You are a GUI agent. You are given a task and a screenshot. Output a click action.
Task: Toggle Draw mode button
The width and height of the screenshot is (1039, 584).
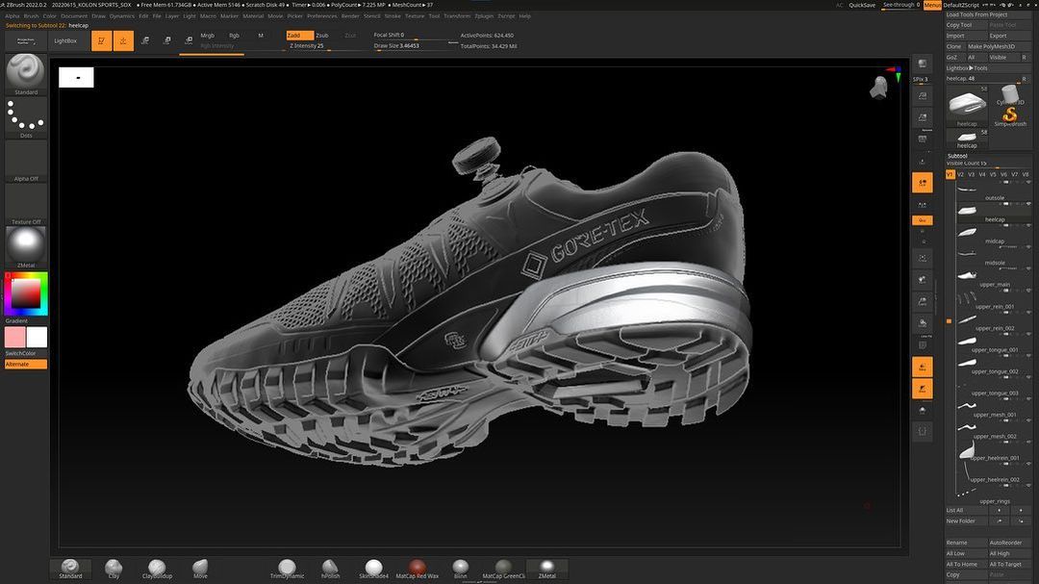coord(123,41)
